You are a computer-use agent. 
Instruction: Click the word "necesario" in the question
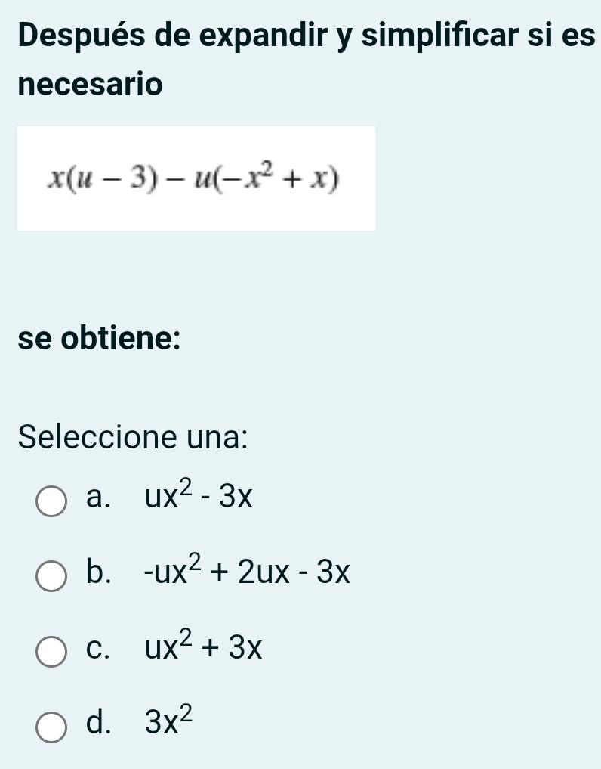pos(90,85)
